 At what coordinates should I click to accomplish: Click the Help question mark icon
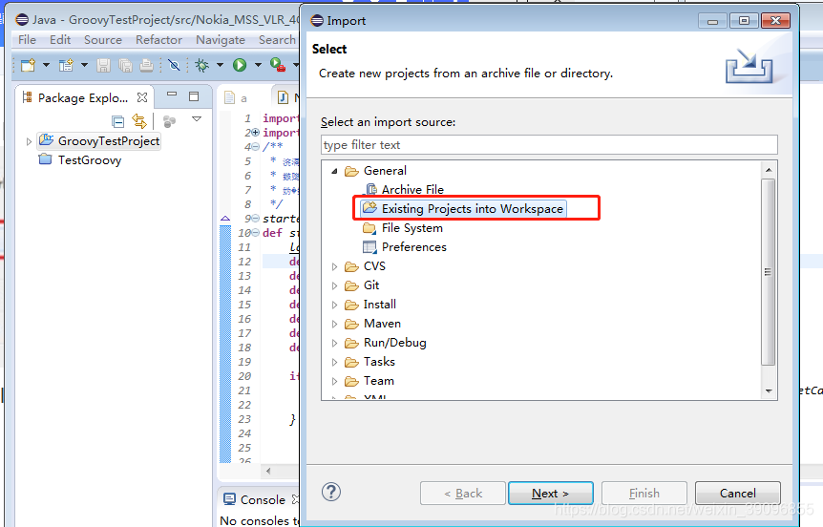coord(331,493)
